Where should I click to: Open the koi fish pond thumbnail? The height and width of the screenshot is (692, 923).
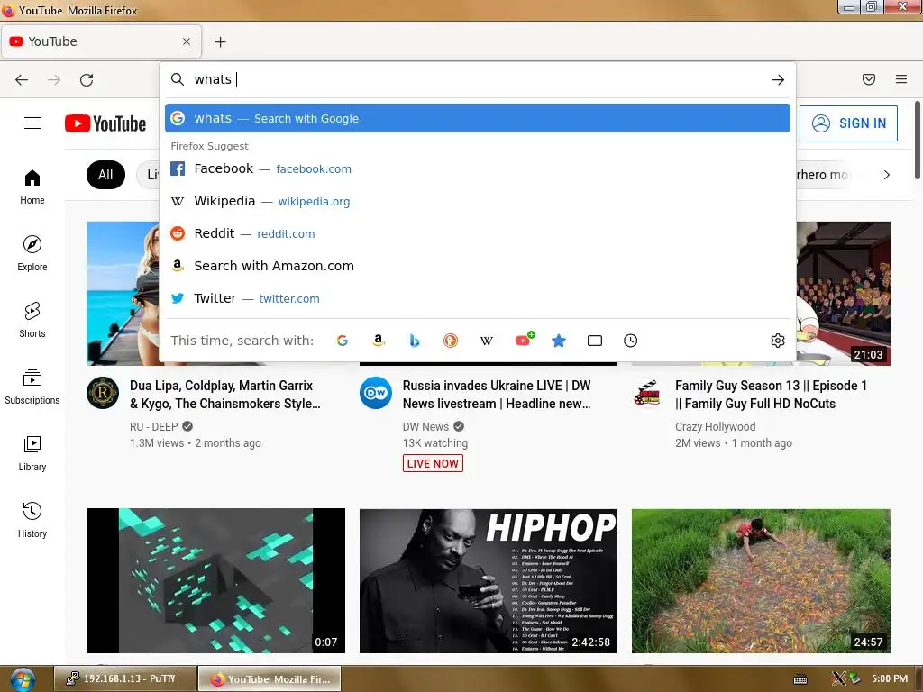click(x=761, y=581)
